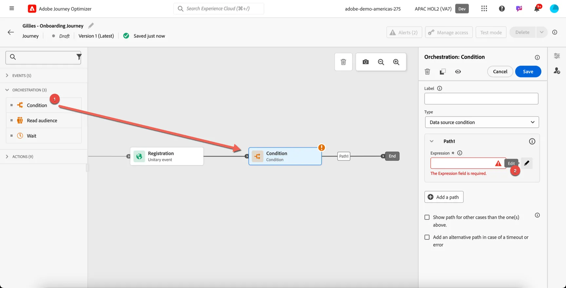Open the Type dropdown Data source condition
Screen dimensions: 566x288
pos(482,122)
